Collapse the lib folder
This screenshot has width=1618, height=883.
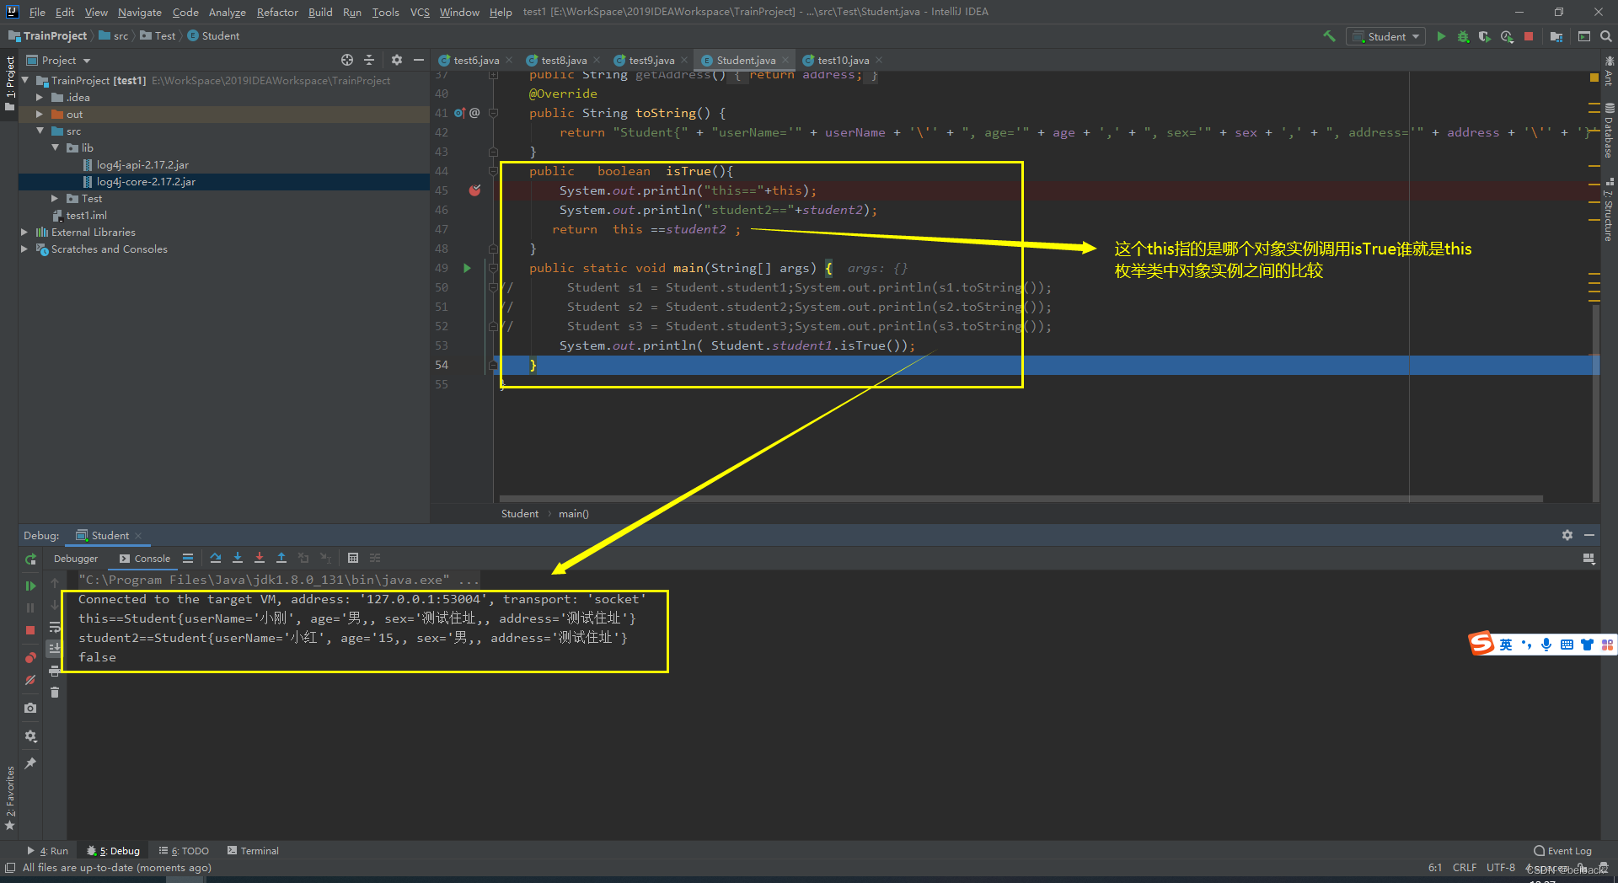point(55,148)
